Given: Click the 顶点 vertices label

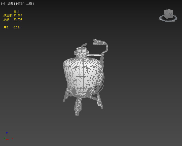Looking at the screenshot, I should [x=7, y=19].
